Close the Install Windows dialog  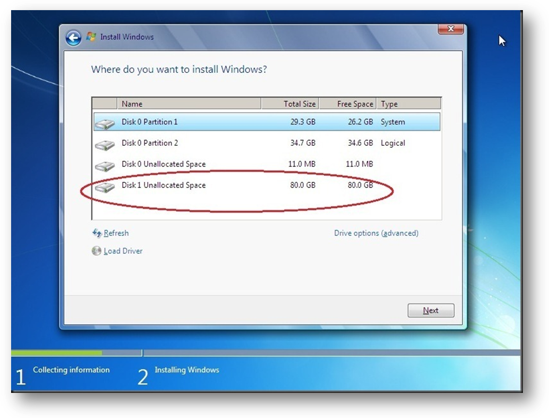click(x=450, y=29)
